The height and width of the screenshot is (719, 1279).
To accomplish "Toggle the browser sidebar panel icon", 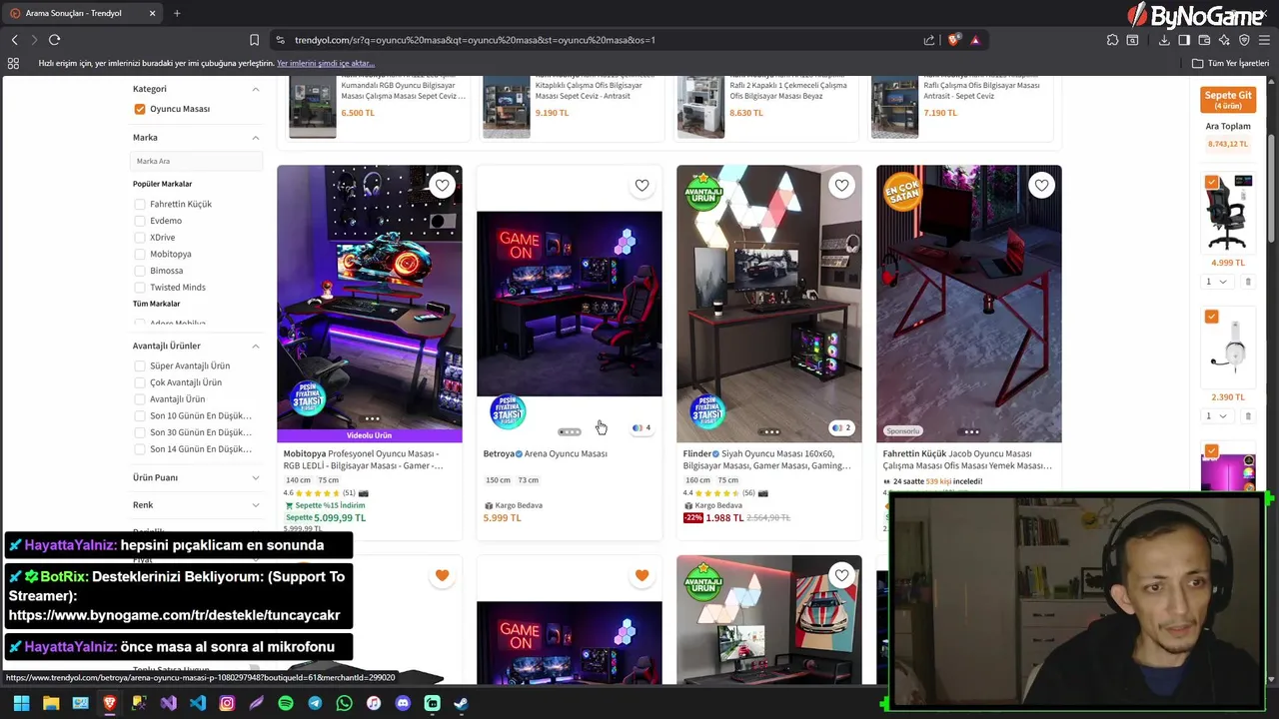I will [x=1184, y=40].
